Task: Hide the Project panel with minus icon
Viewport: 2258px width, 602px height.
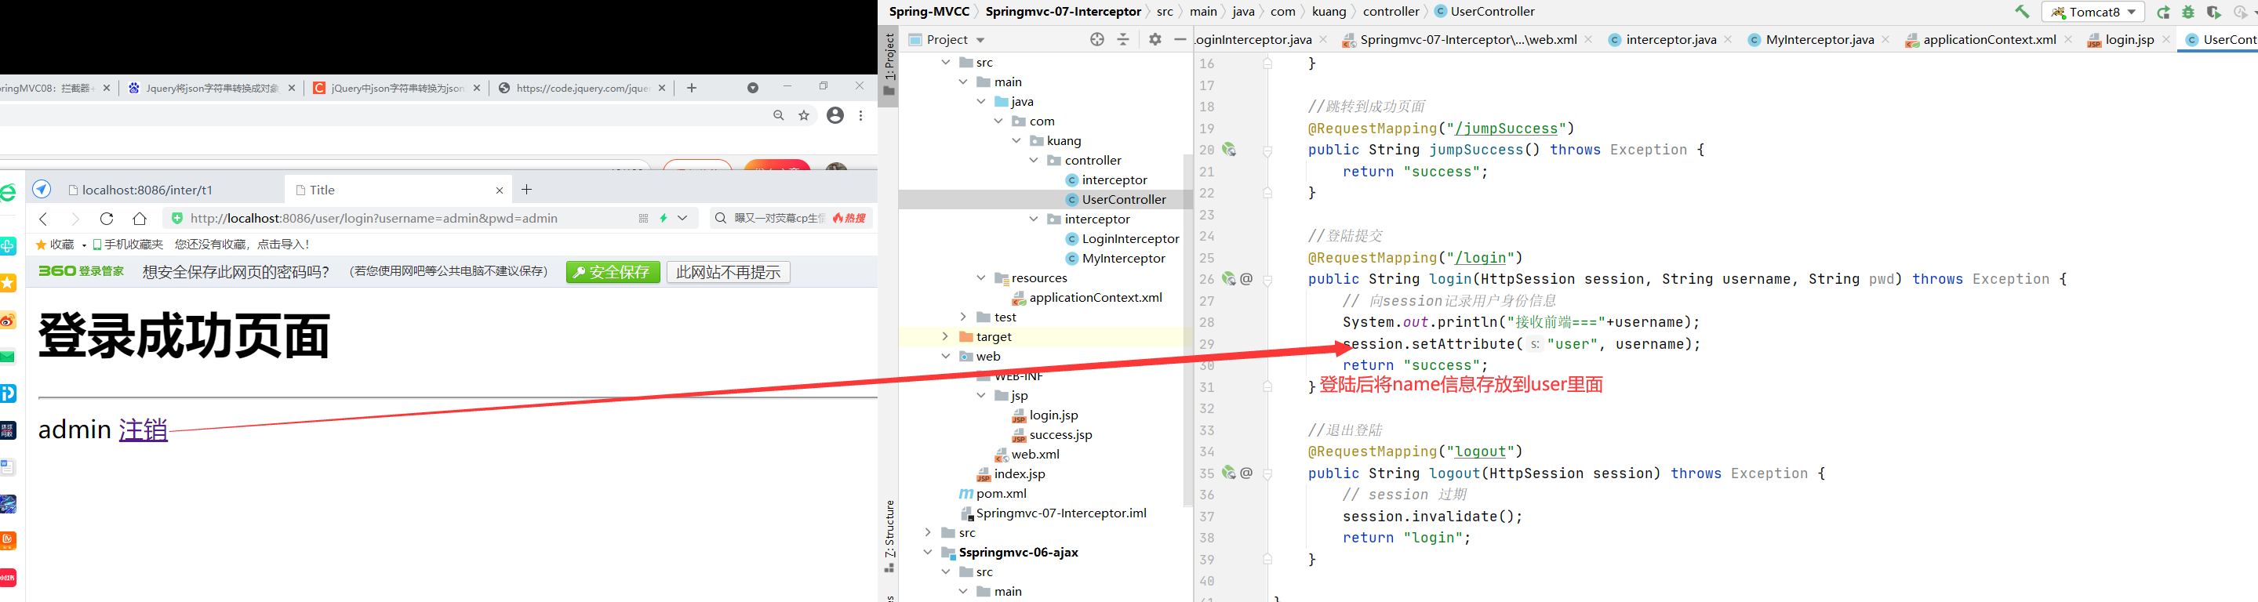Action: click(1180, 39)
